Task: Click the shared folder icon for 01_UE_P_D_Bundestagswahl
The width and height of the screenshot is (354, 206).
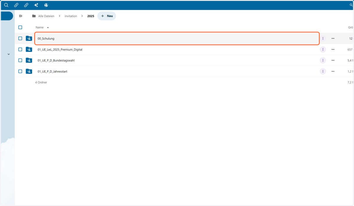Action: click(x=29, y=60)
